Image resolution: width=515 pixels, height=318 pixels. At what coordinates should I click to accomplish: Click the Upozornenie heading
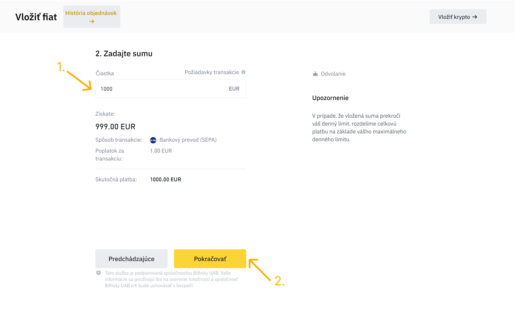click(330, 98)
